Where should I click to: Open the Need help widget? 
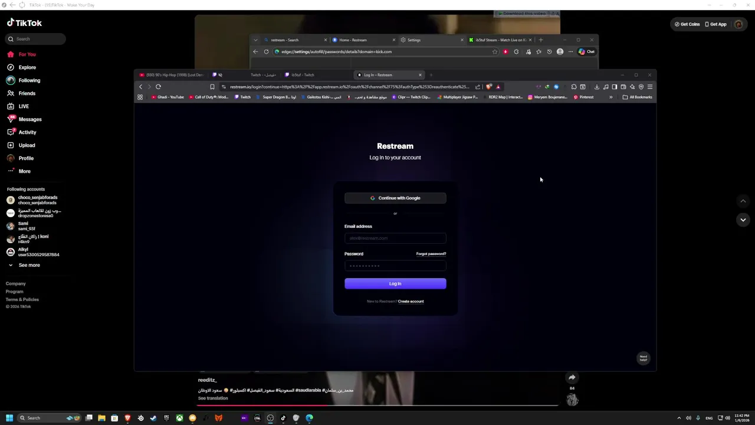point(644,358)
